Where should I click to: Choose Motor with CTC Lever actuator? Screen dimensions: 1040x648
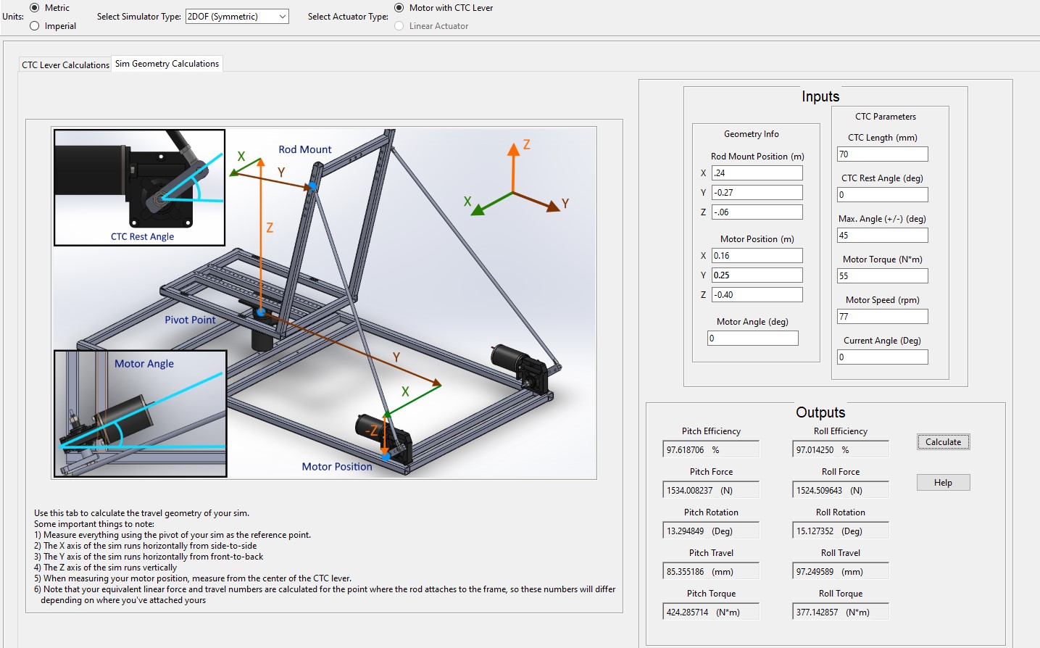pyautogui.click(x=399, y=8)
